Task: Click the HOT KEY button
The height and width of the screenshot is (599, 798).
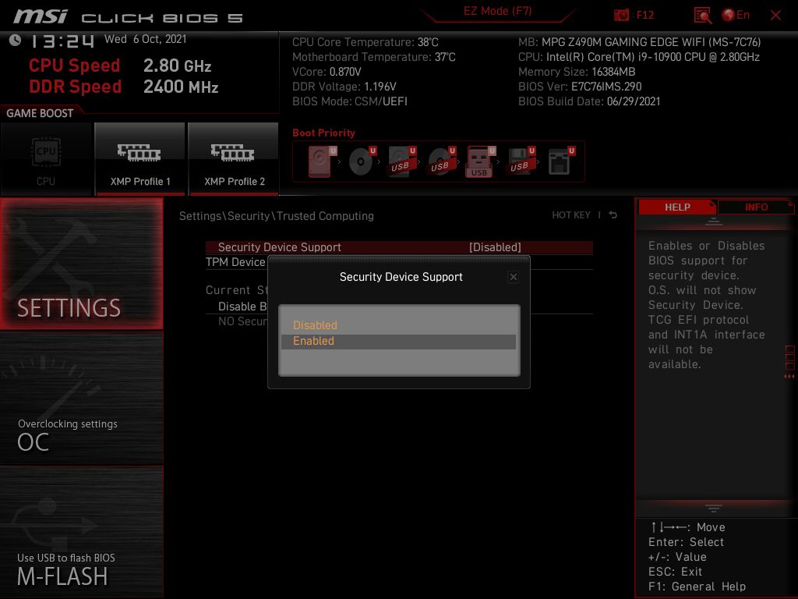Action: (571, 215)
